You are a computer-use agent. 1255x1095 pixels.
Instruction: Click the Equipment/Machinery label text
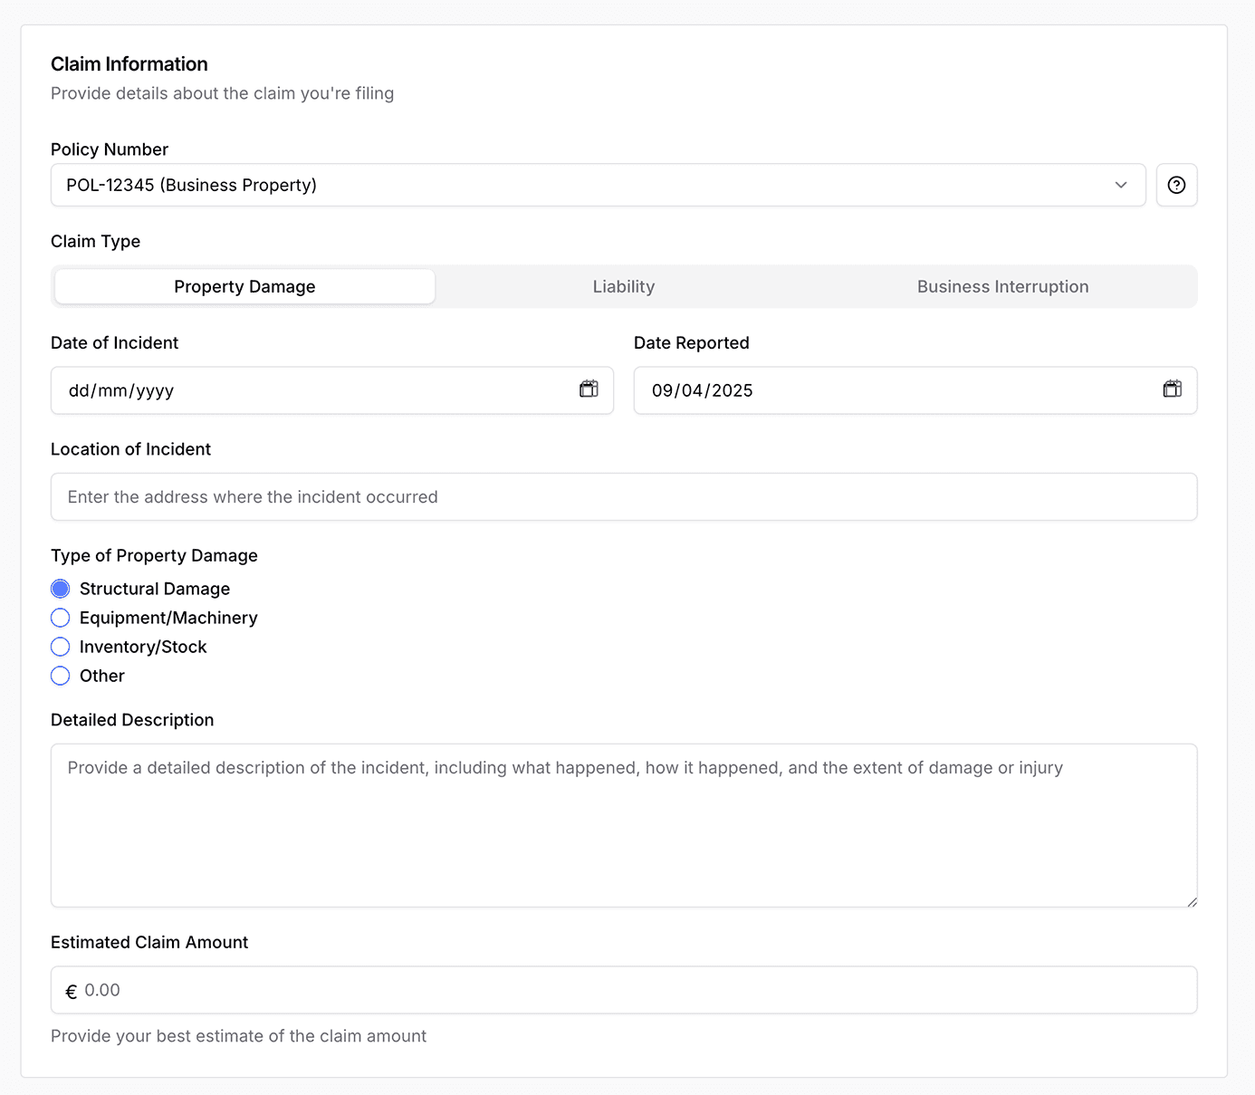(168, 618)
